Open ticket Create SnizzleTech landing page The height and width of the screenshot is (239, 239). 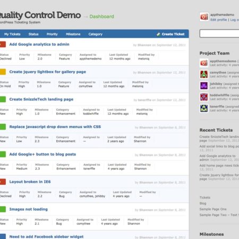pyautogui.click(x=41, y=99)
